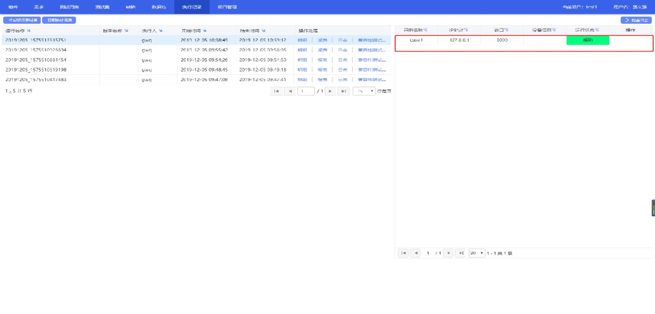Click next page arrow in right panel pager
Image resolution: width=655 pixels, height=314 pixels.
[448, 253]
